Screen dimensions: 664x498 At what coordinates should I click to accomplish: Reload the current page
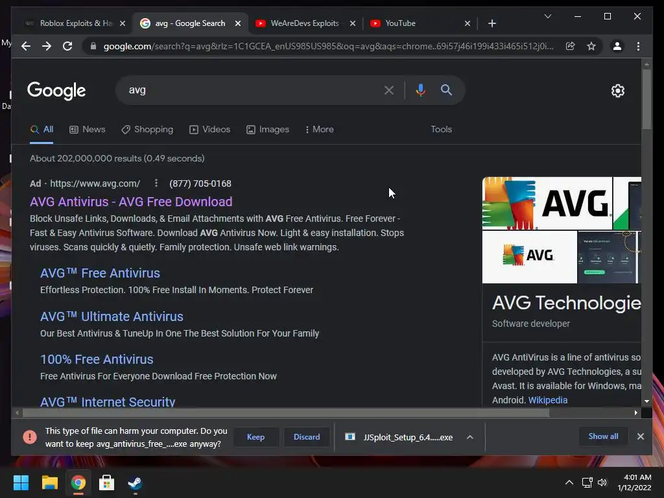tap(67, 46)
